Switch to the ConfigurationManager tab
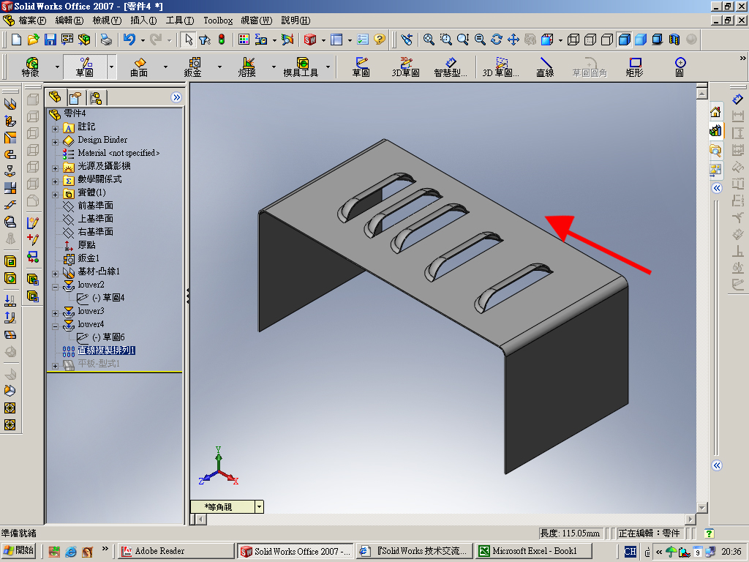 tap(96, 98)
